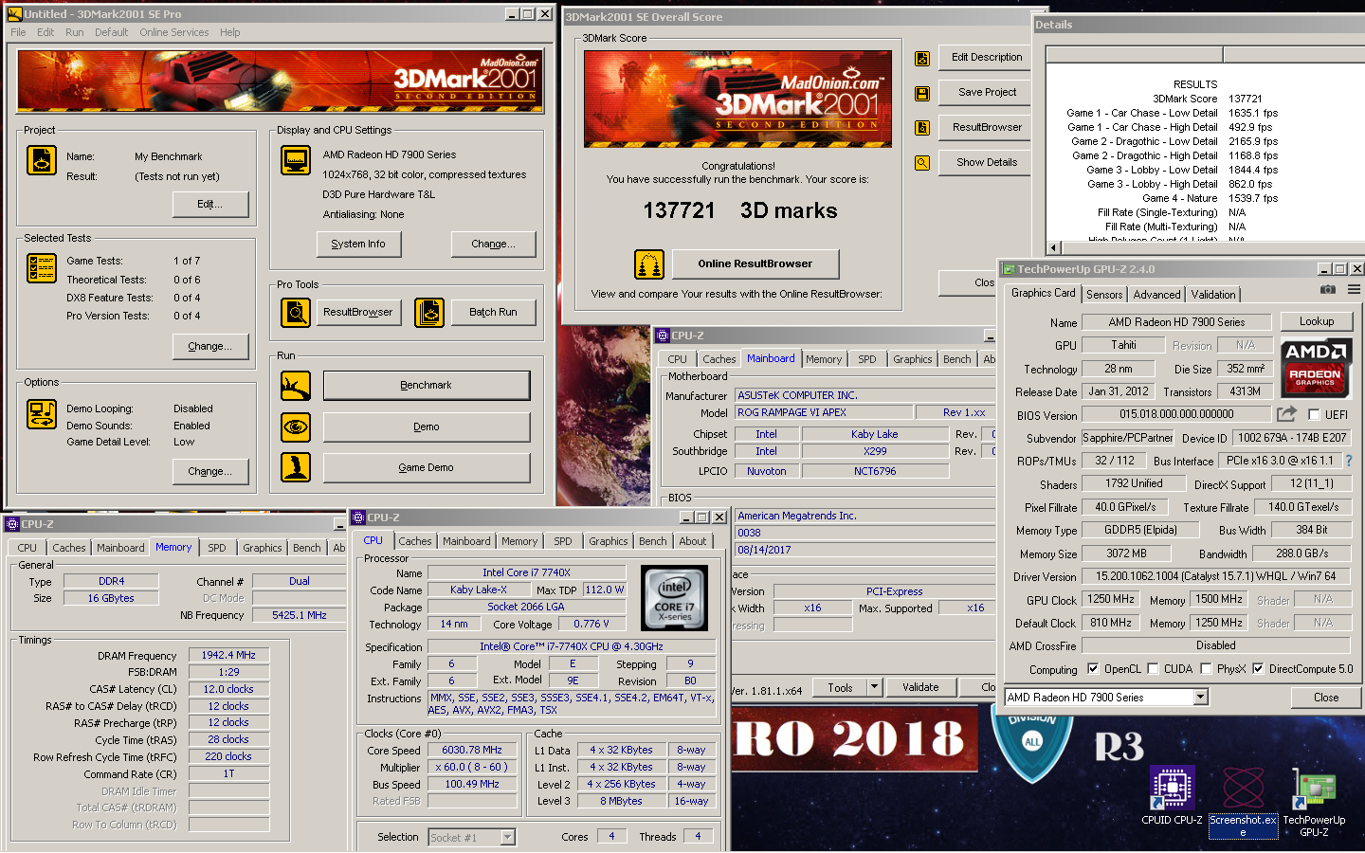Click the Core Speed value 6030.78 MHz

click(472, 750)
